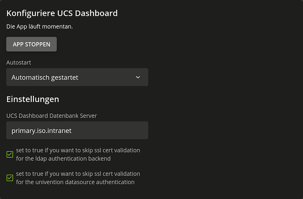Click the 'Autostart' field label
The image size is (303, 199).
click(19, 62)
